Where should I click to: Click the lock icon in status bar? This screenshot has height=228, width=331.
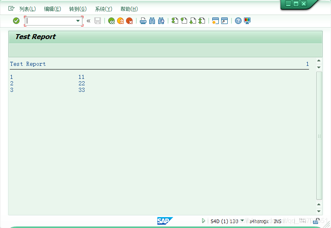coord(316,221)
